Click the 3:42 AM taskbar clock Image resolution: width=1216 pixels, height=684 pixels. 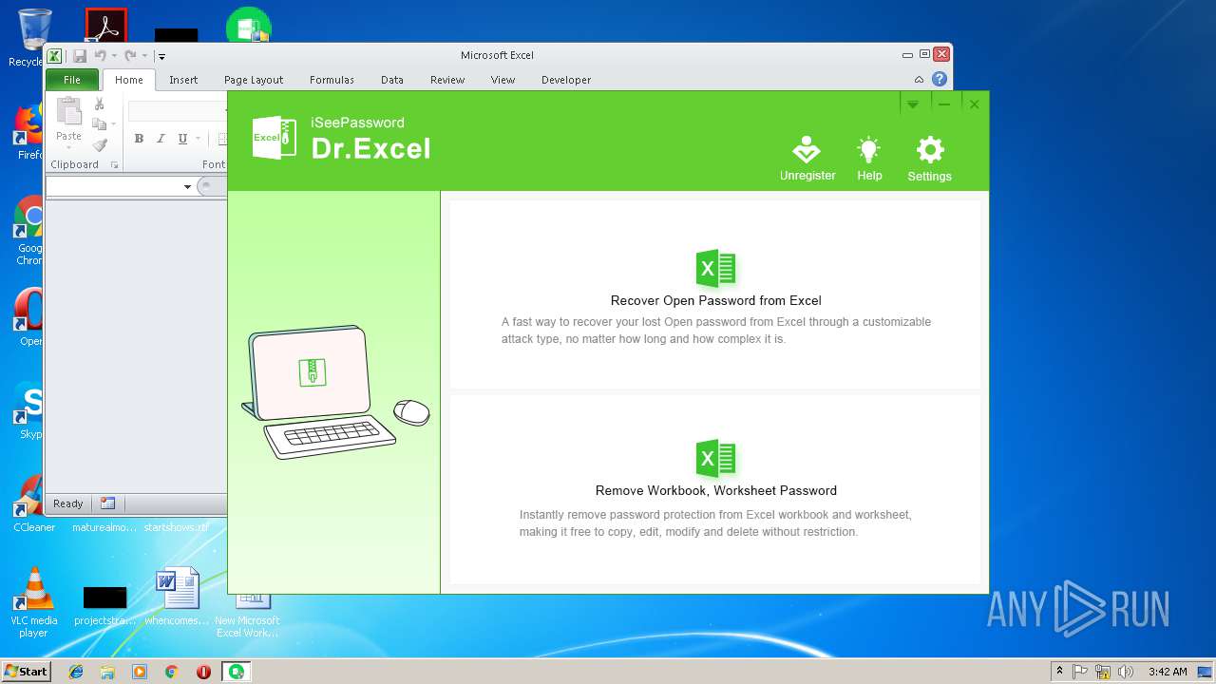click(x=1168, y=672)
